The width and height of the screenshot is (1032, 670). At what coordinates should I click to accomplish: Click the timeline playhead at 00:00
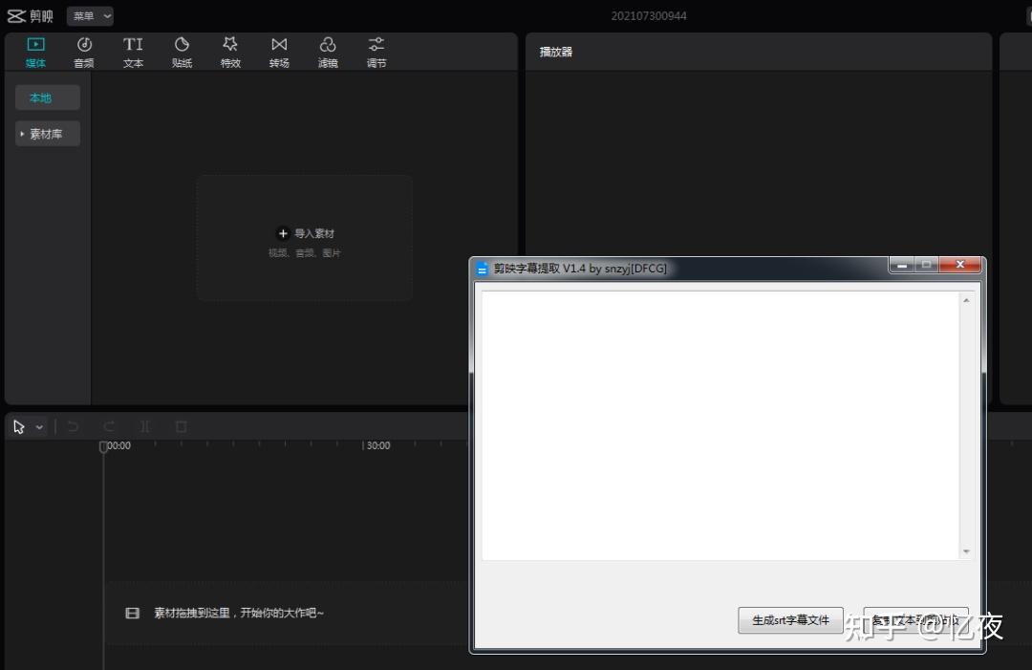[102, 447]
